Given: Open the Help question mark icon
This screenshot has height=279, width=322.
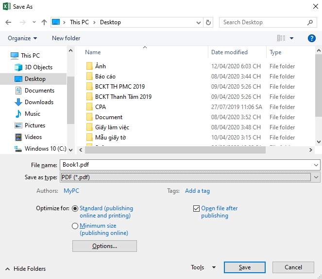Looking at the screenshot, I should 311,38.
